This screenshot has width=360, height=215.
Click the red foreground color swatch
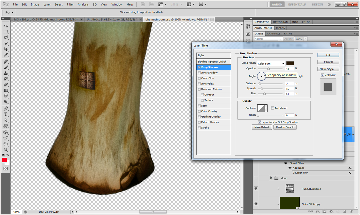click(4, 160)
